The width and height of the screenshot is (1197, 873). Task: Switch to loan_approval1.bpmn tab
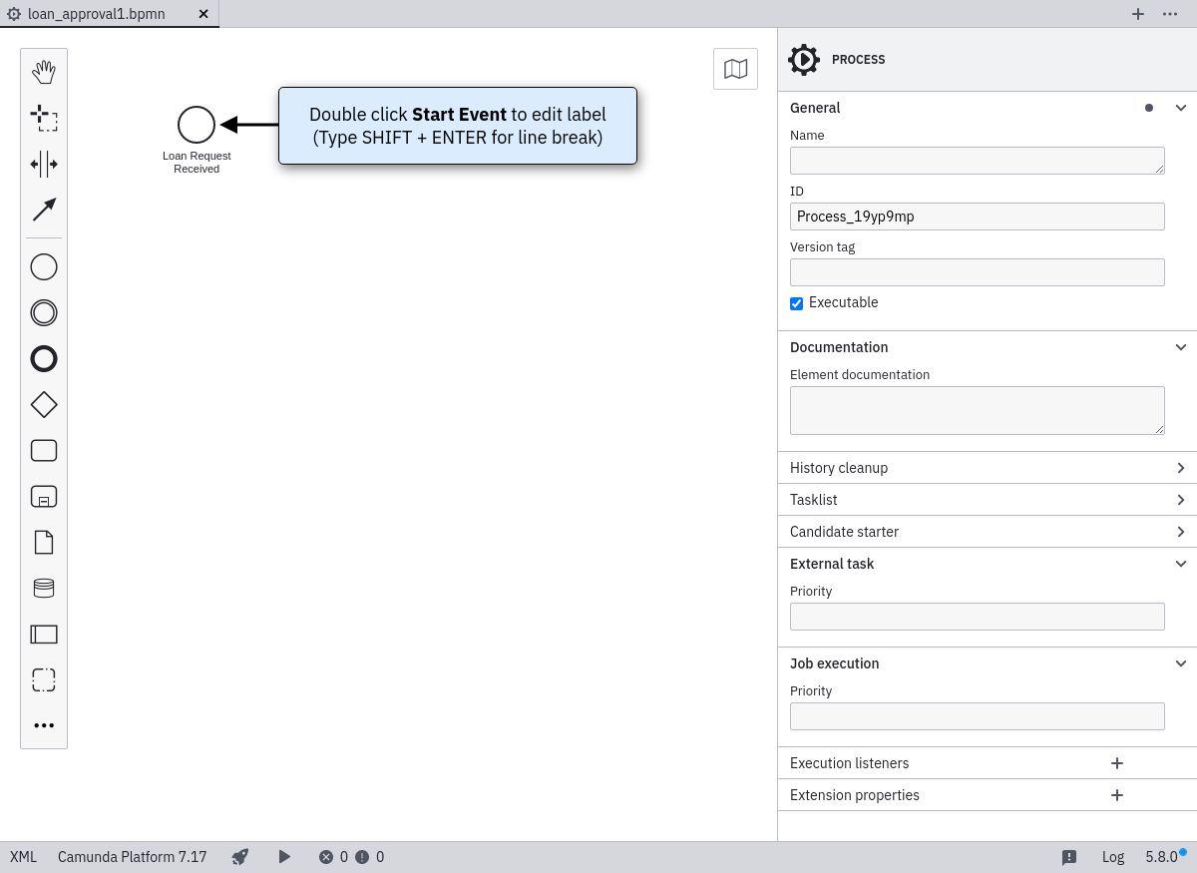tap(97, 14)
